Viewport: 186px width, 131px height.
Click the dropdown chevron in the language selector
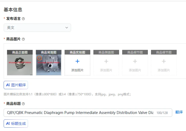(x=67, y=28)
